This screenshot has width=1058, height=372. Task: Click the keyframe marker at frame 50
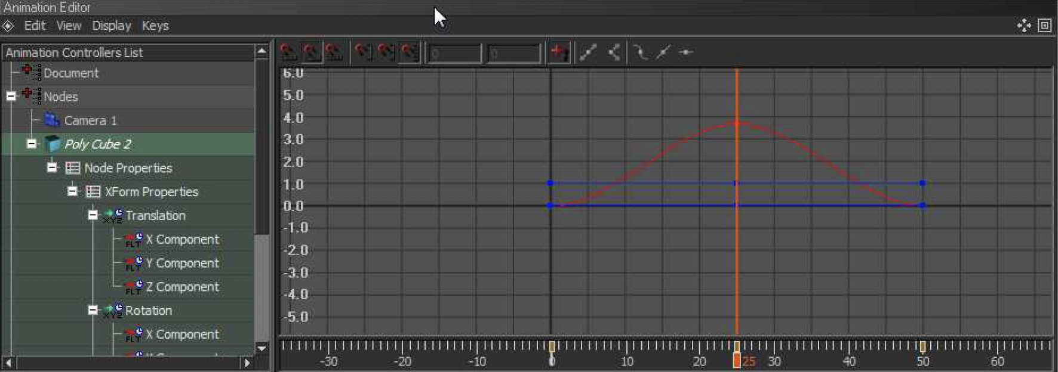[922, 346]
